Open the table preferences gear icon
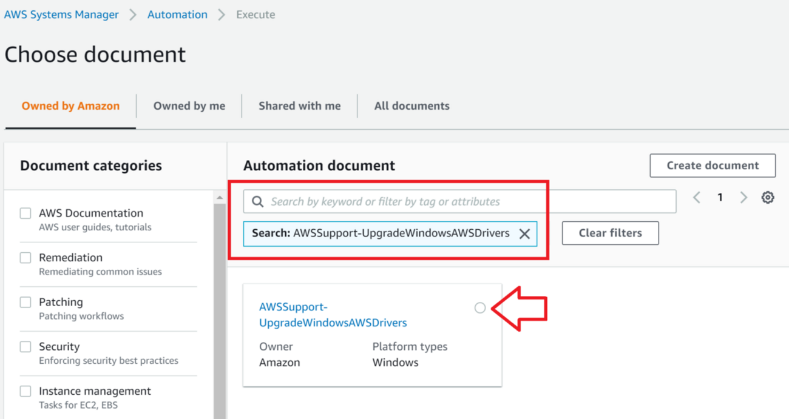The height and width of the screenshot is (419, 789). pos(768,198)
